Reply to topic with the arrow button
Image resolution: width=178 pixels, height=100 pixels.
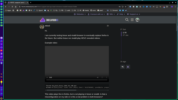pyautogui.click(x=123, y=67)
